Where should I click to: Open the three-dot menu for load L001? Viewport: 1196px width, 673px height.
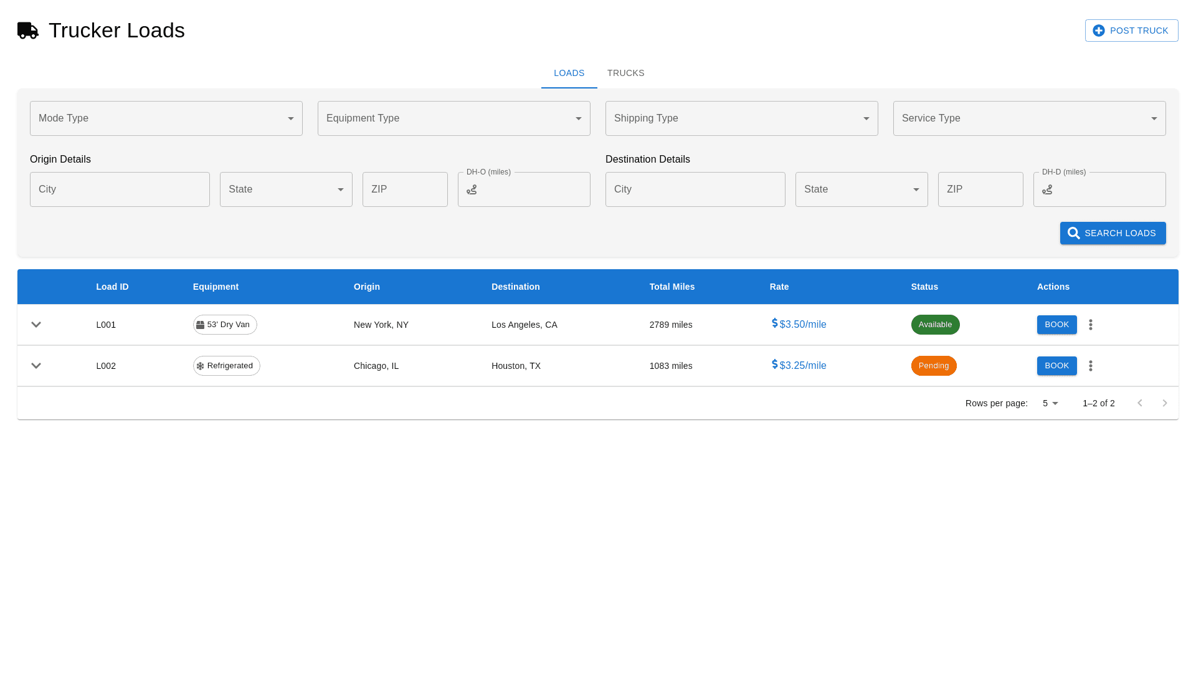(x=1090, y=325)
